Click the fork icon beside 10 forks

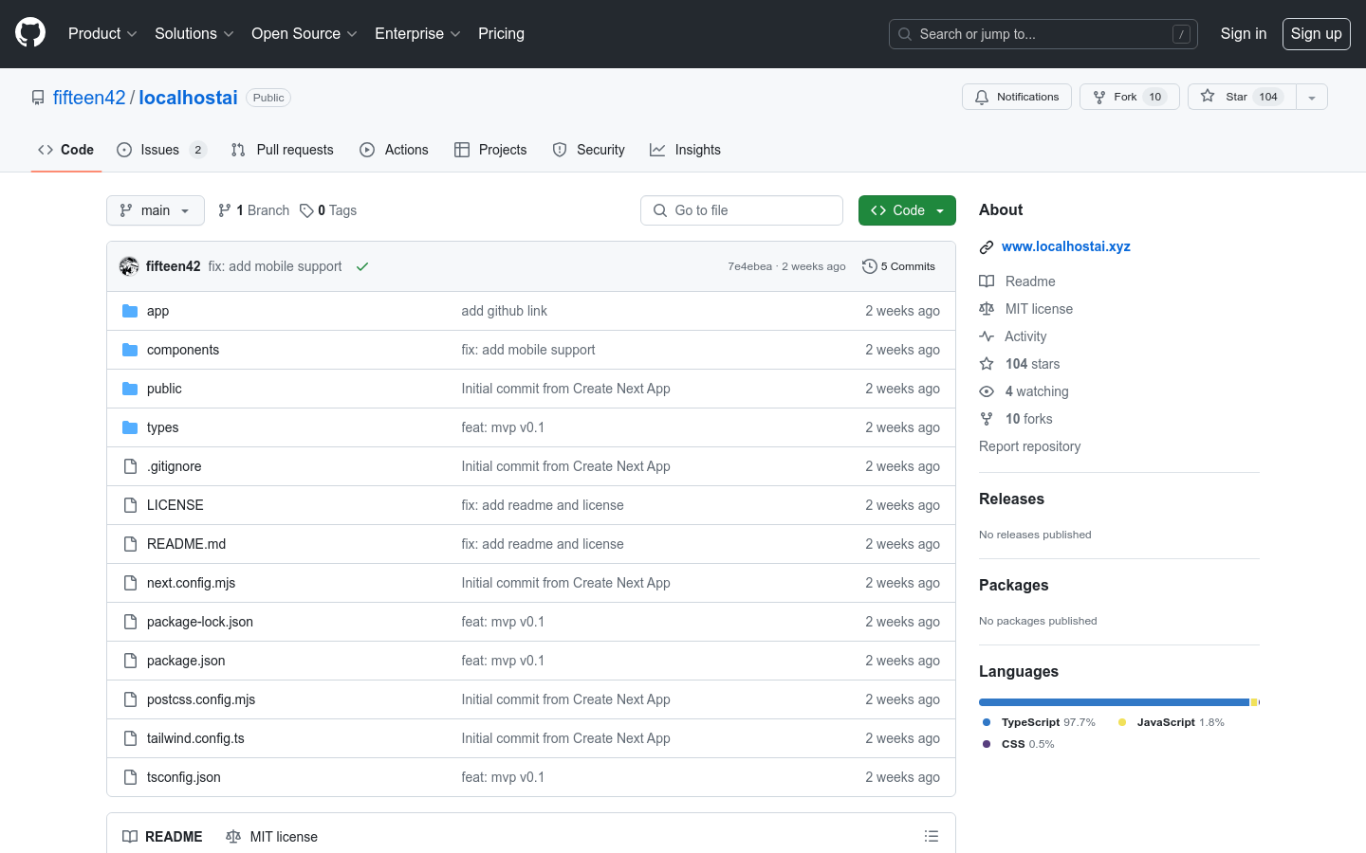click(987, 419)
